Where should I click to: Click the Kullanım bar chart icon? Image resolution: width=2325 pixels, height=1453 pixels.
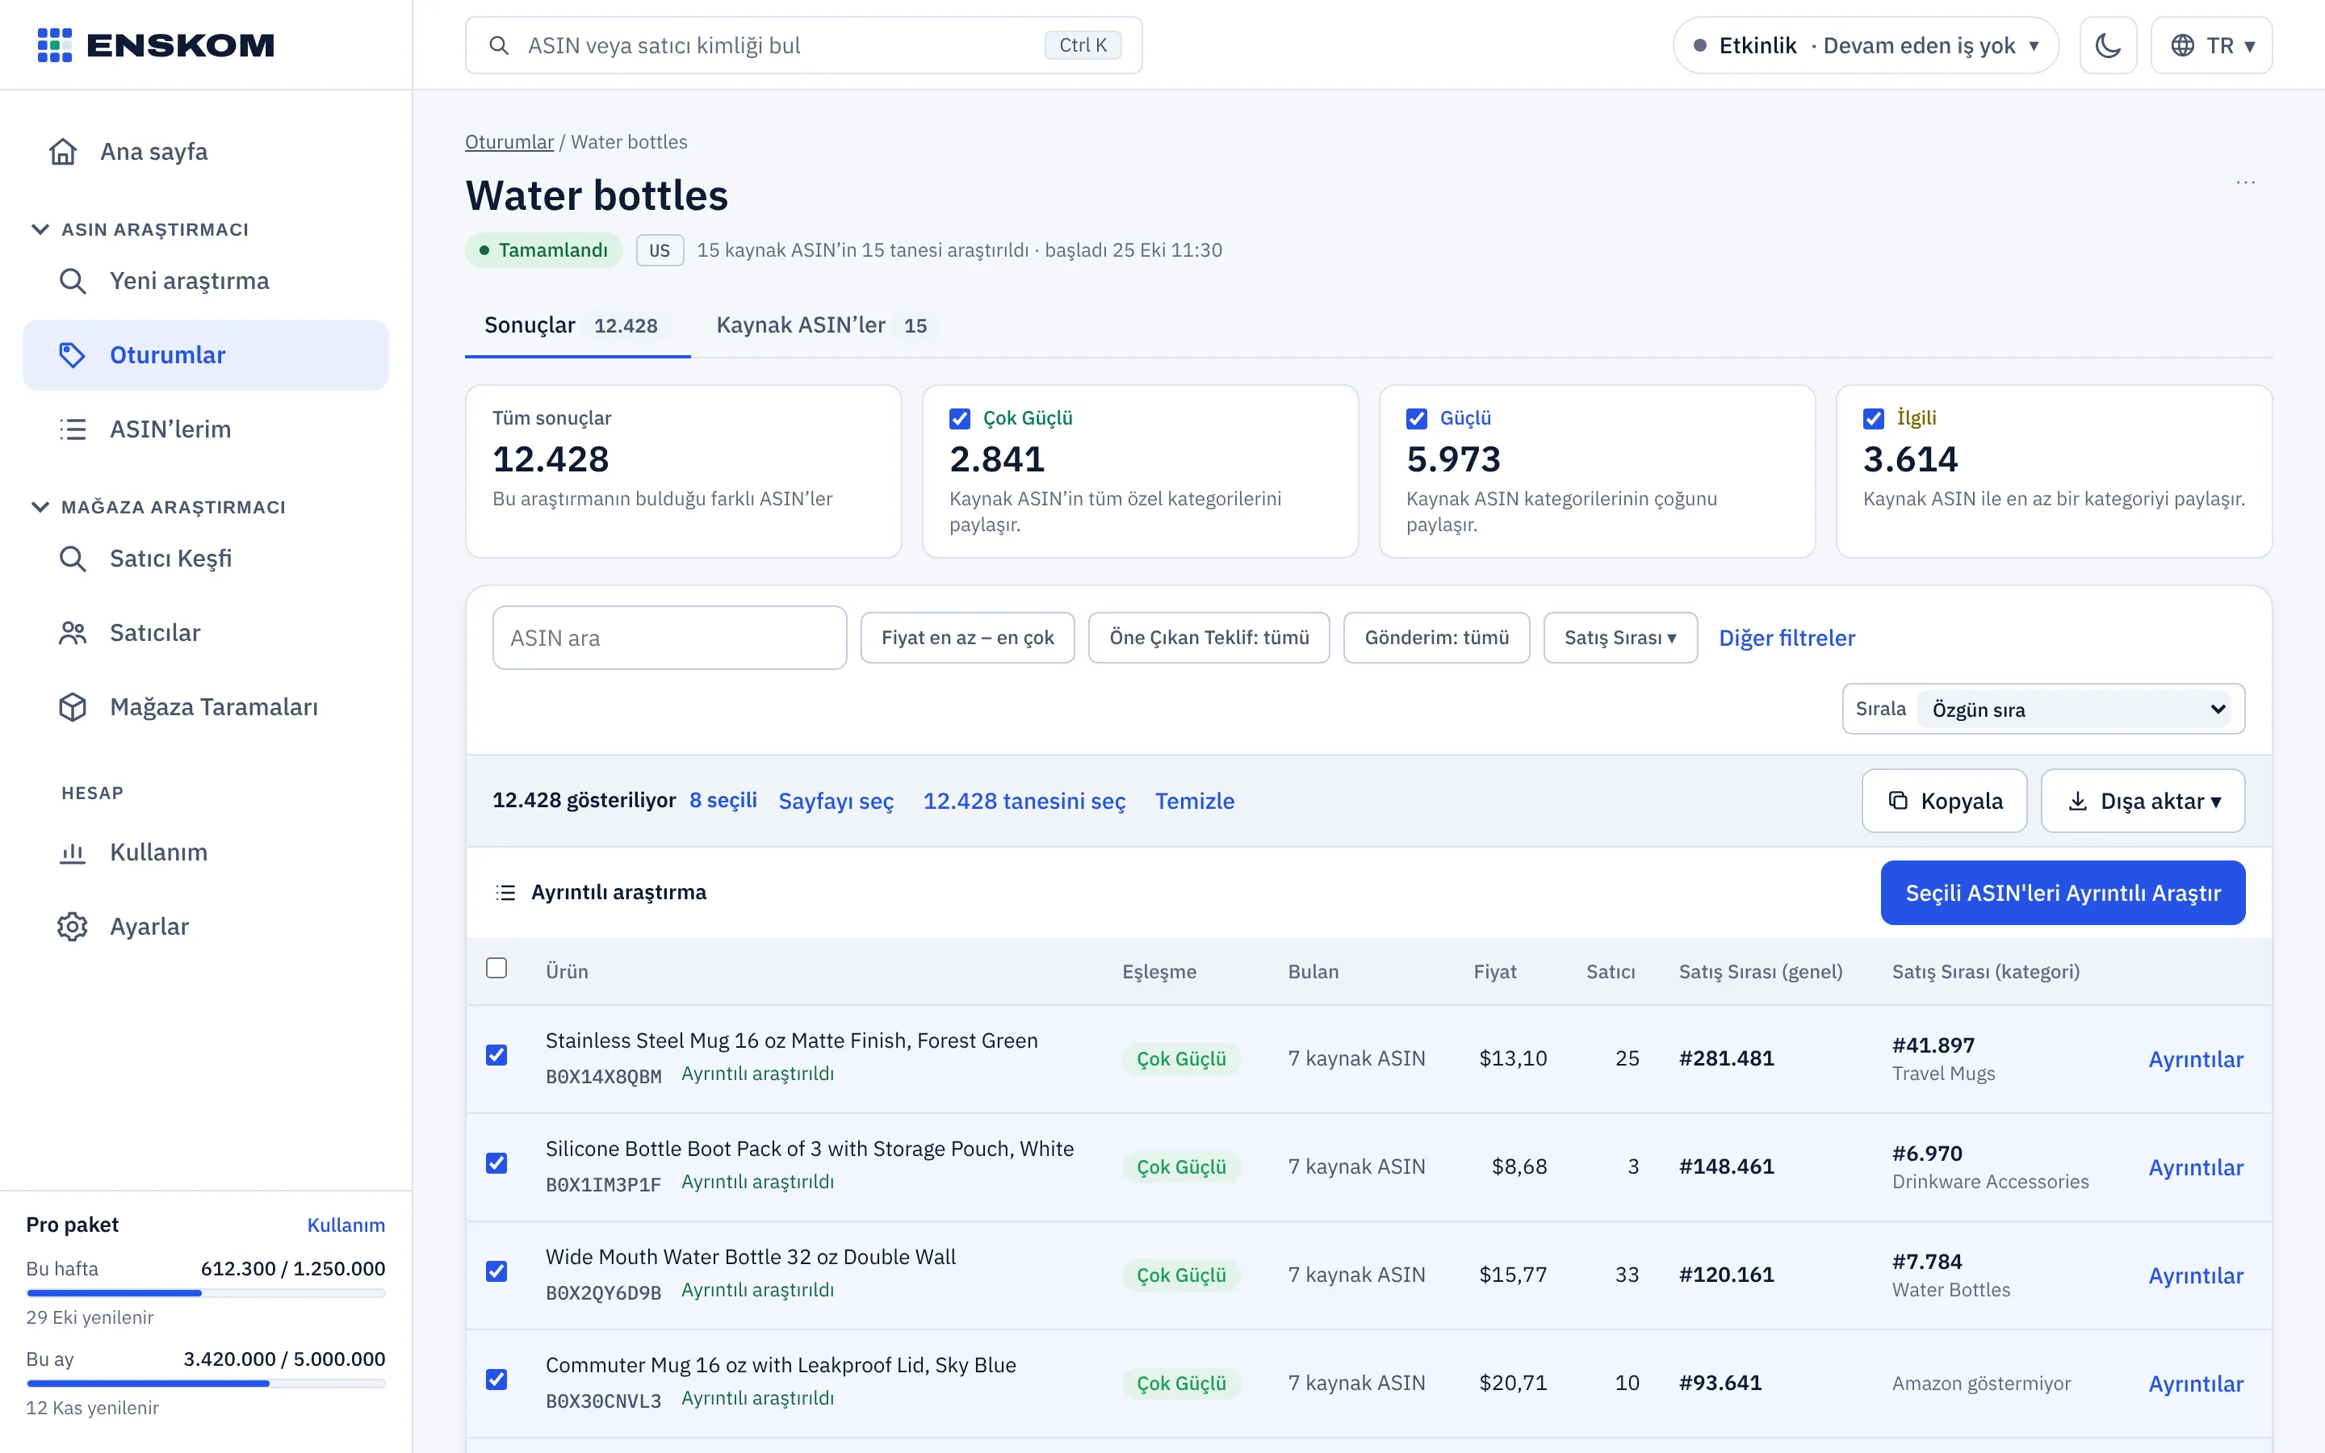(72, 852)
